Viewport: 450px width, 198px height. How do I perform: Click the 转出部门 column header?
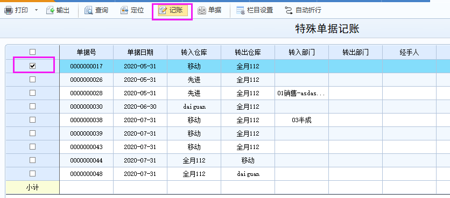point(355,52)
